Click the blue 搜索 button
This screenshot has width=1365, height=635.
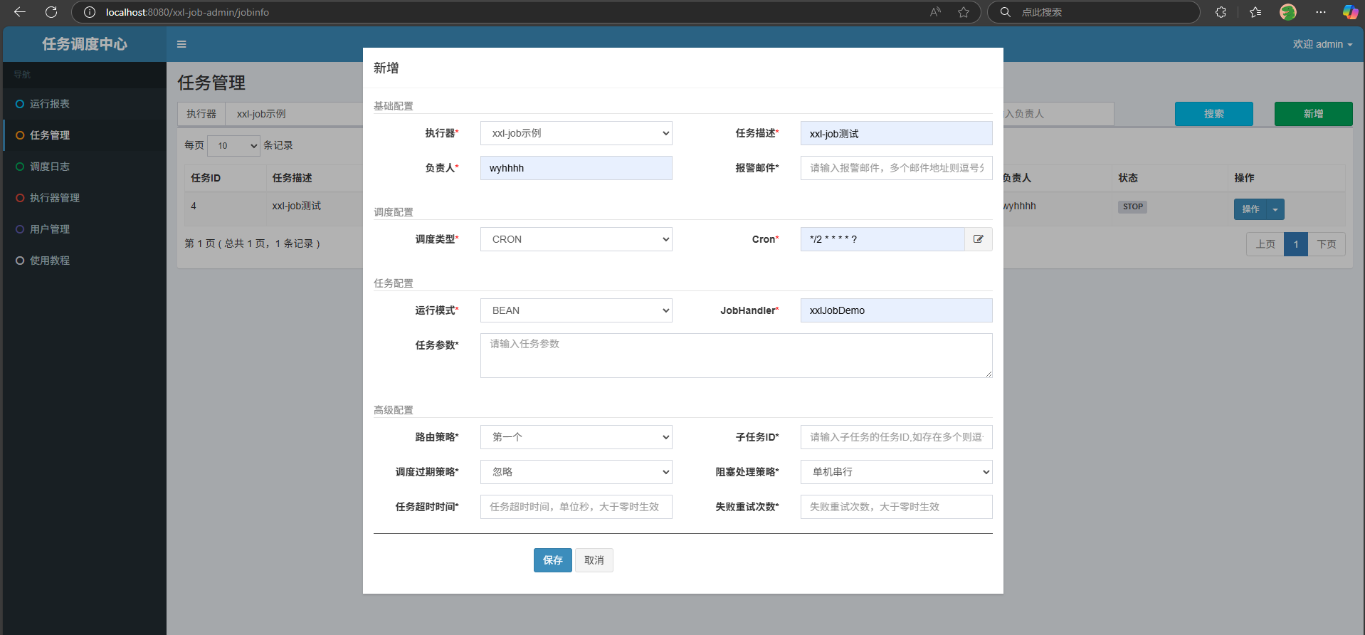tap(1214, 114)
